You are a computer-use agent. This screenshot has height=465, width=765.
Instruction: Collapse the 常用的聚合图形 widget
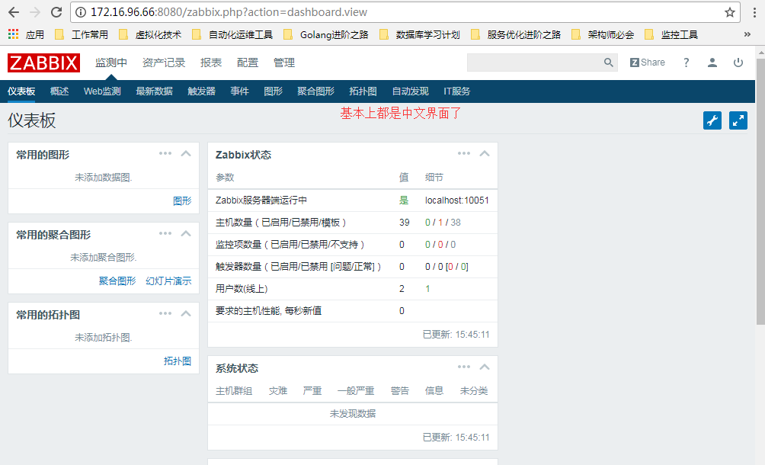(x=186, y=234)
